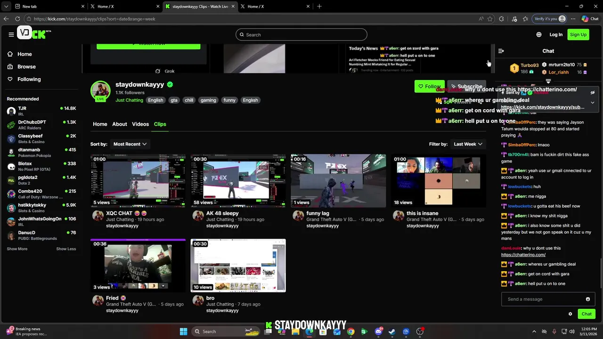The height and width of the screenshot is (339, 603).
Task: Open chat settings gear icon
Action: point(570,314)
